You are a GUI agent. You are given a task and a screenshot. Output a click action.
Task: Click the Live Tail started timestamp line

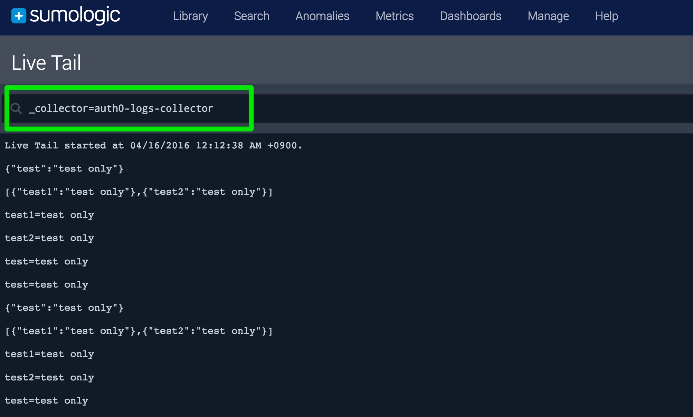pos(153,145)
